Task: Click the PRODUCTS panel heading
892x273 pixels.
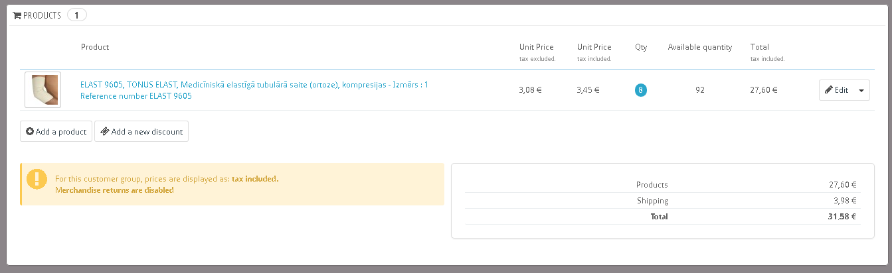Action: (43, 15)
